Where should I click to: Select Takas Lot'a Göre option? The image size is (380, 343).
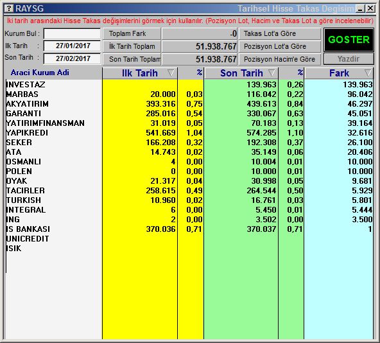280,33
